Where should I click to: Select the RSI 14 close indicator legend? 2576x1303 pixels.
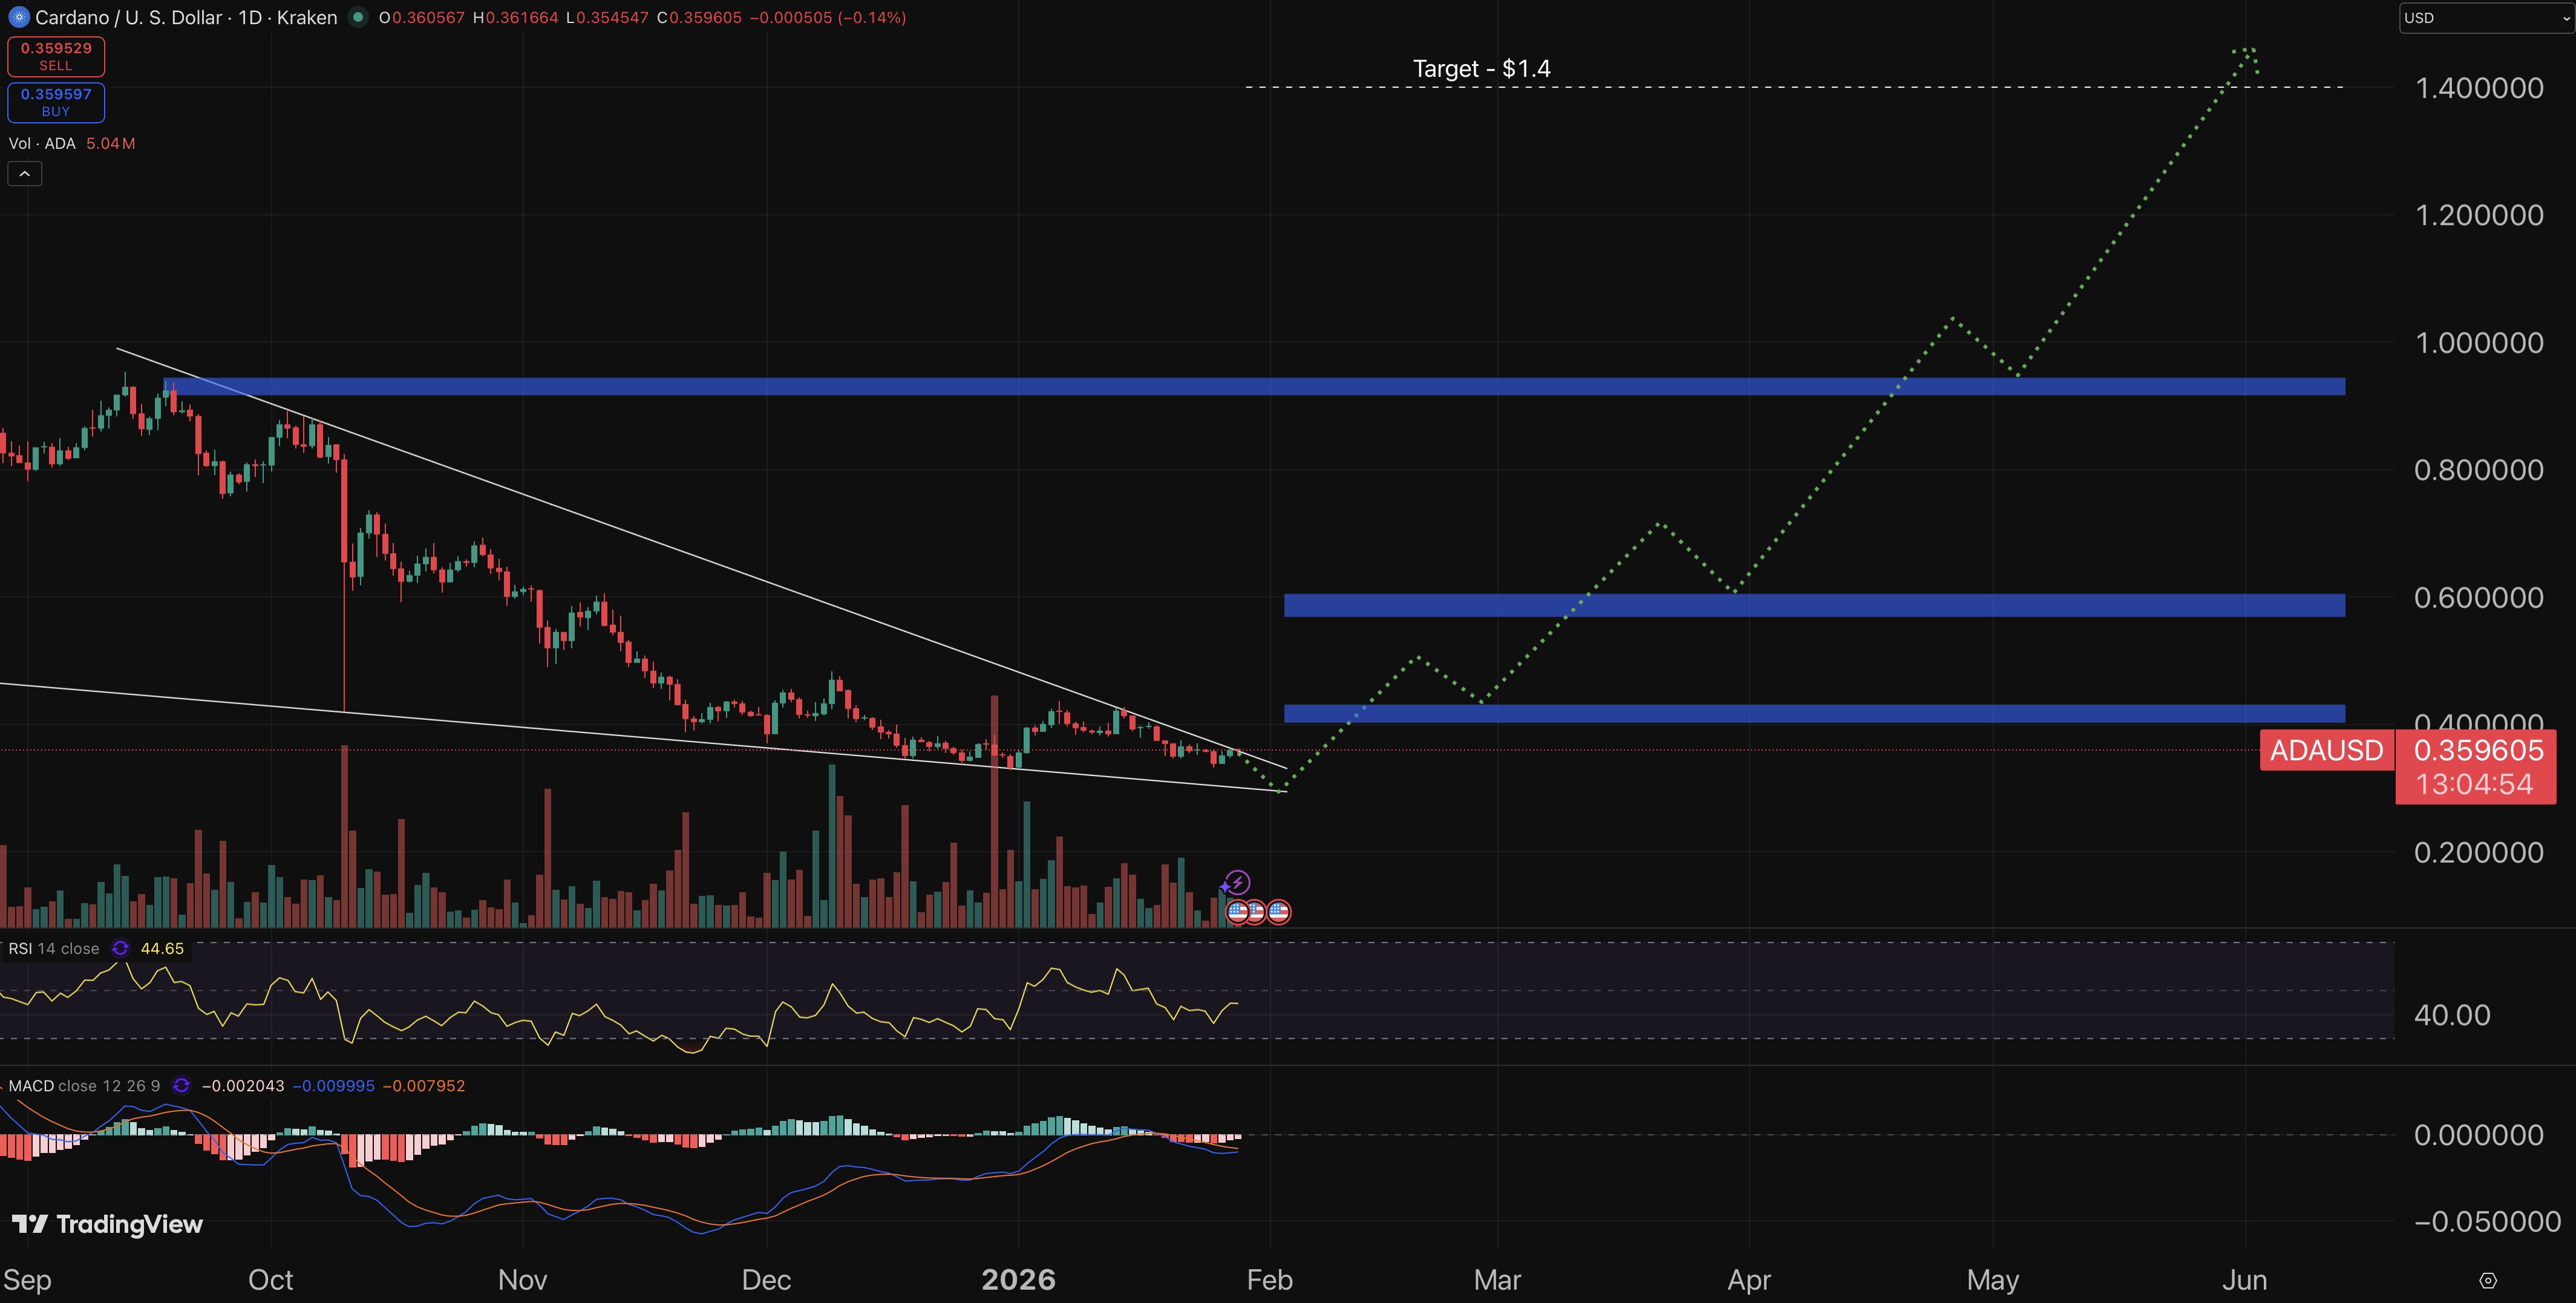pyautogui.click(x=54, y=948)
